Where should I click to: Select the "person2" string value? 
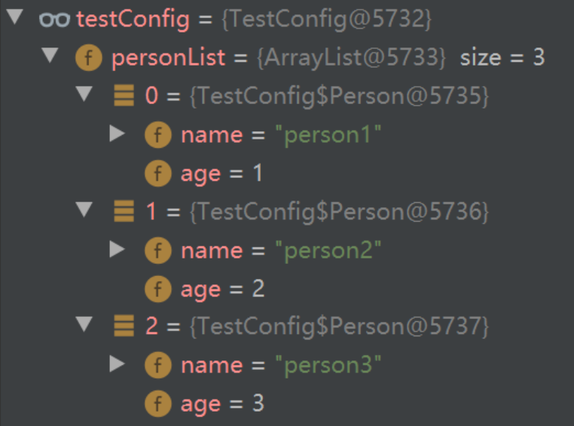[x=328, y=250]
